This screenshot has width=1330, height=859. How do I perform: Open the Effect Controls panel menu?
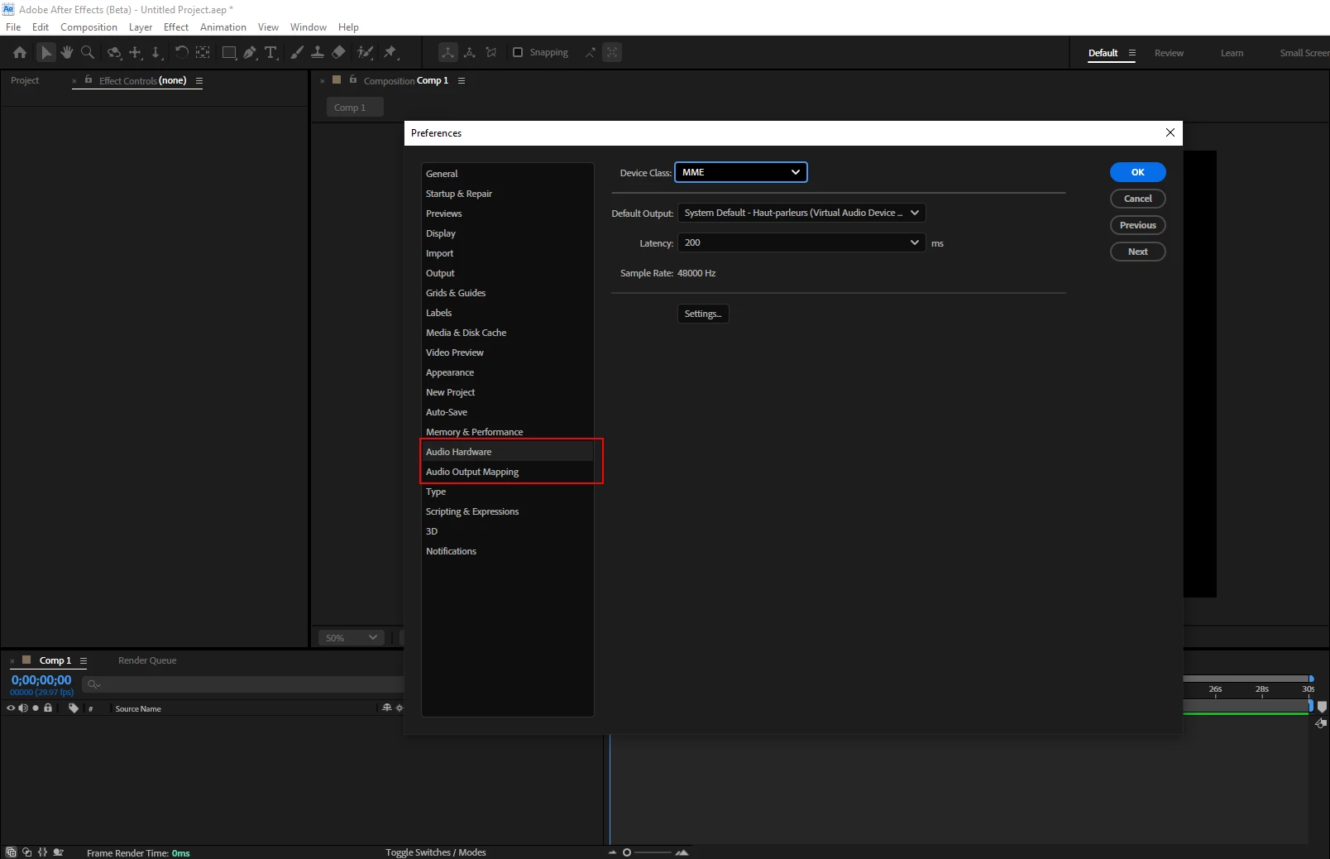coord(199,81)
